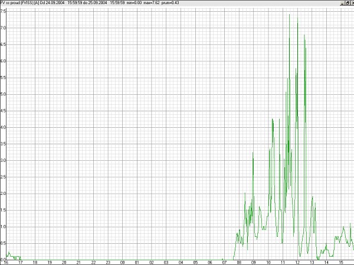Select hour 15 on the time axis
Screen dimensions: 354x265
(340, 263)
